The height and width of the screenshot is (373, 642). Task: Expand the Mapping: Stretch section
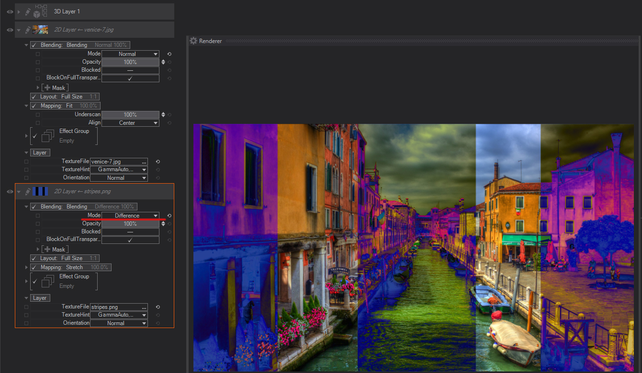click(26, 267)
